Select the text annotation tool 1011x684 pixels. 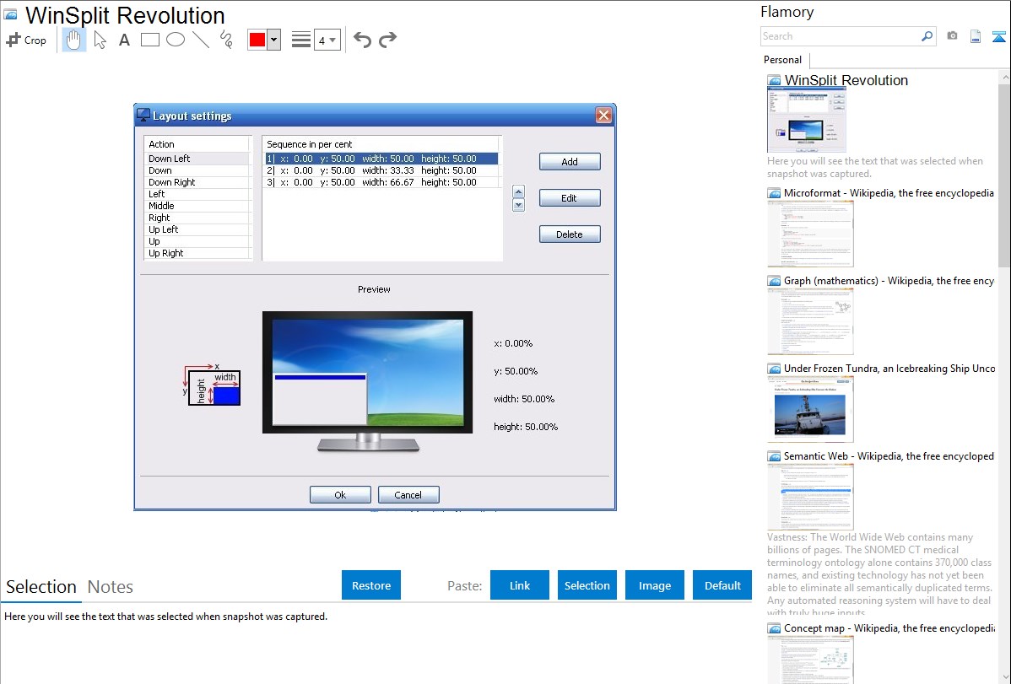[x=124, y=40]
